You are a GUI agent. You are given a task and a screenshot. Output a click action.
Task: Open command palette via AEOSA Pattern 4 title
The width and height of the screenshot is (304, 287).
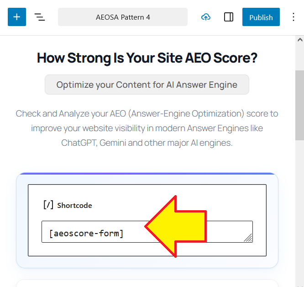pos(122,17)
